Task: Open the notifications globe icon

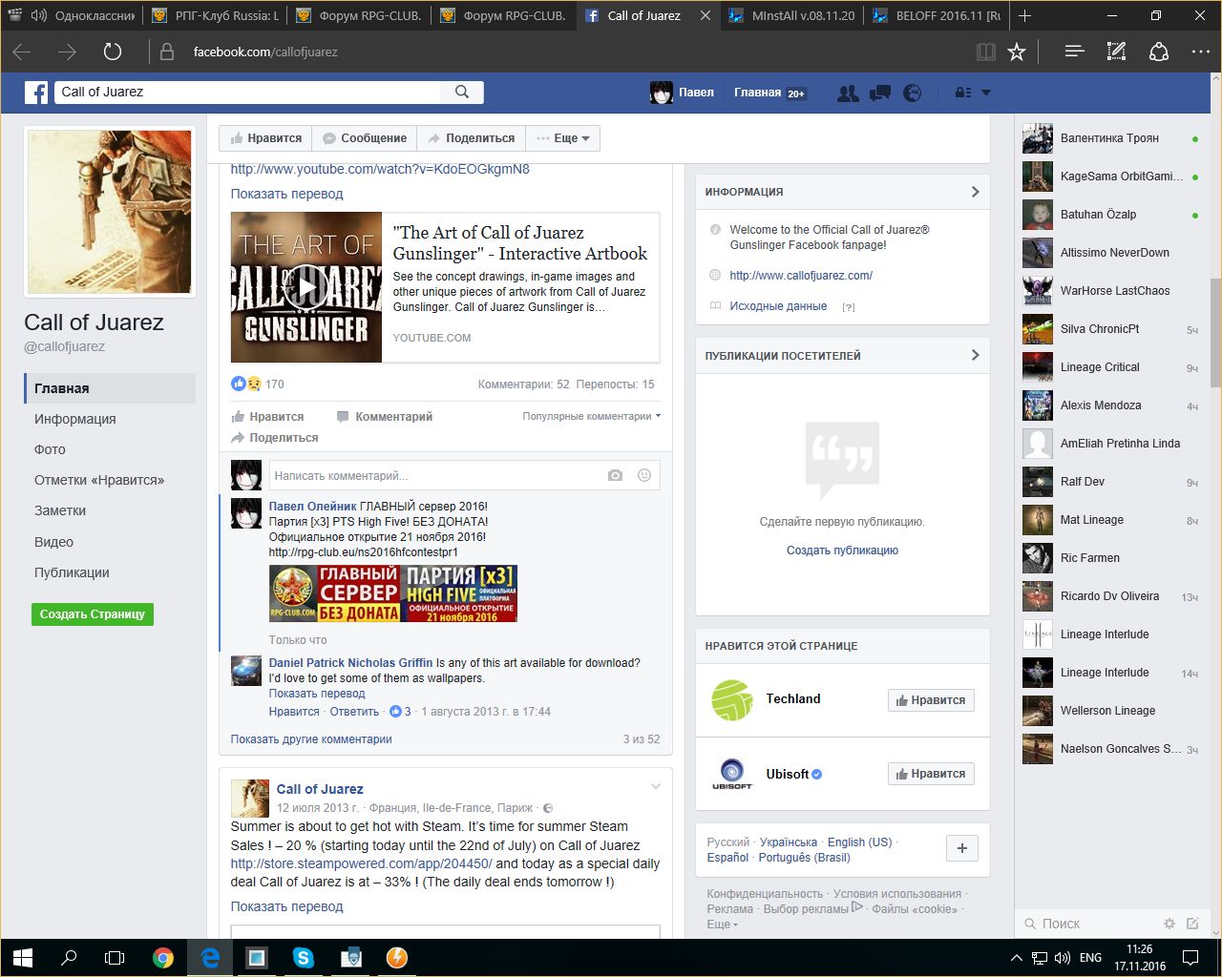Action: pyautogui.click(x=913, y=93)
